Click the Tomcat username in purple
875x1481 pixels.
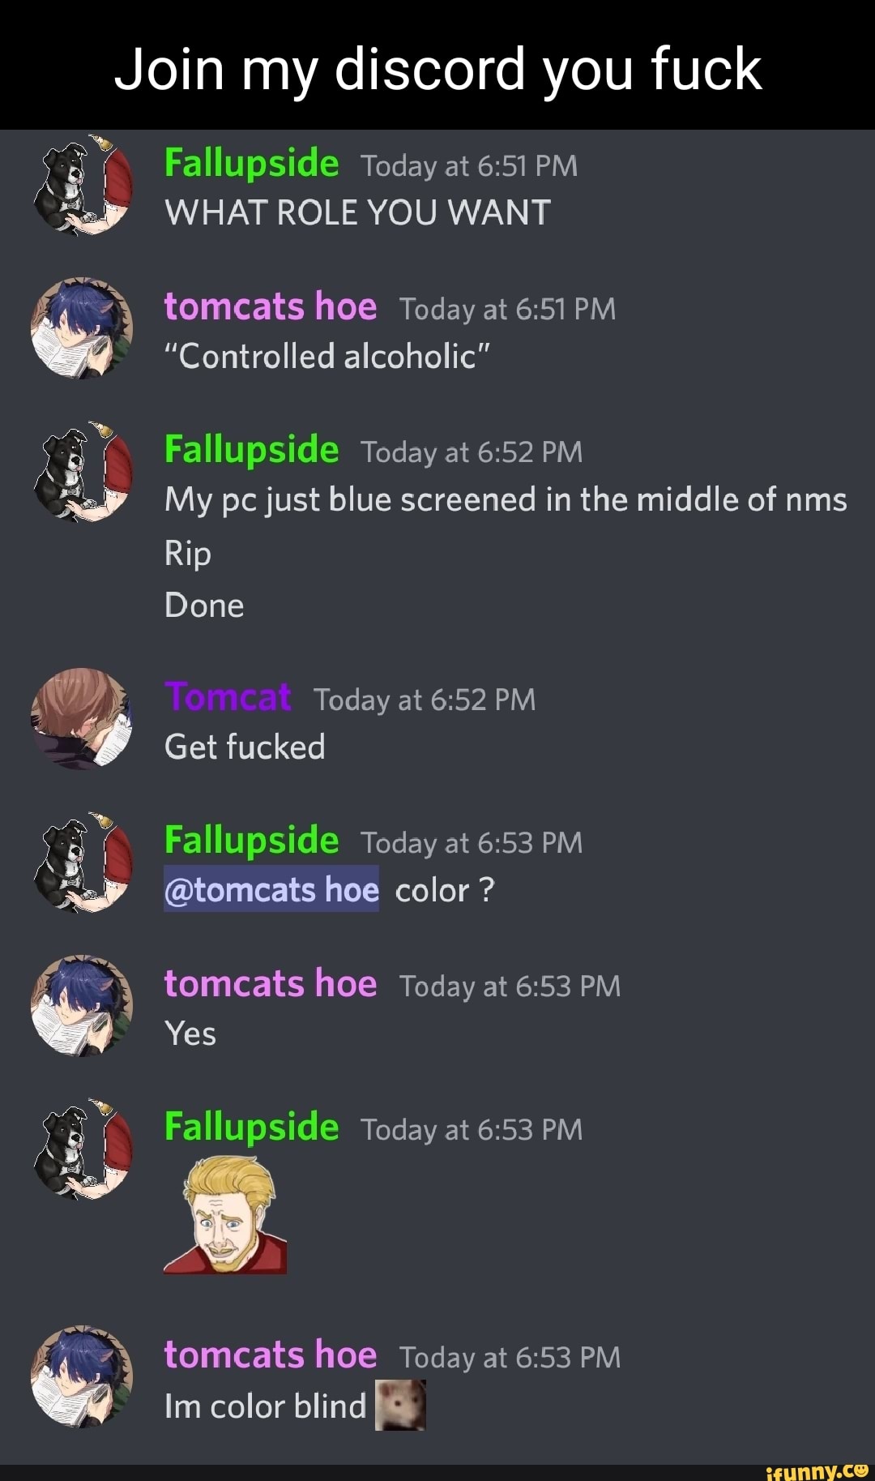coord(228,697)
